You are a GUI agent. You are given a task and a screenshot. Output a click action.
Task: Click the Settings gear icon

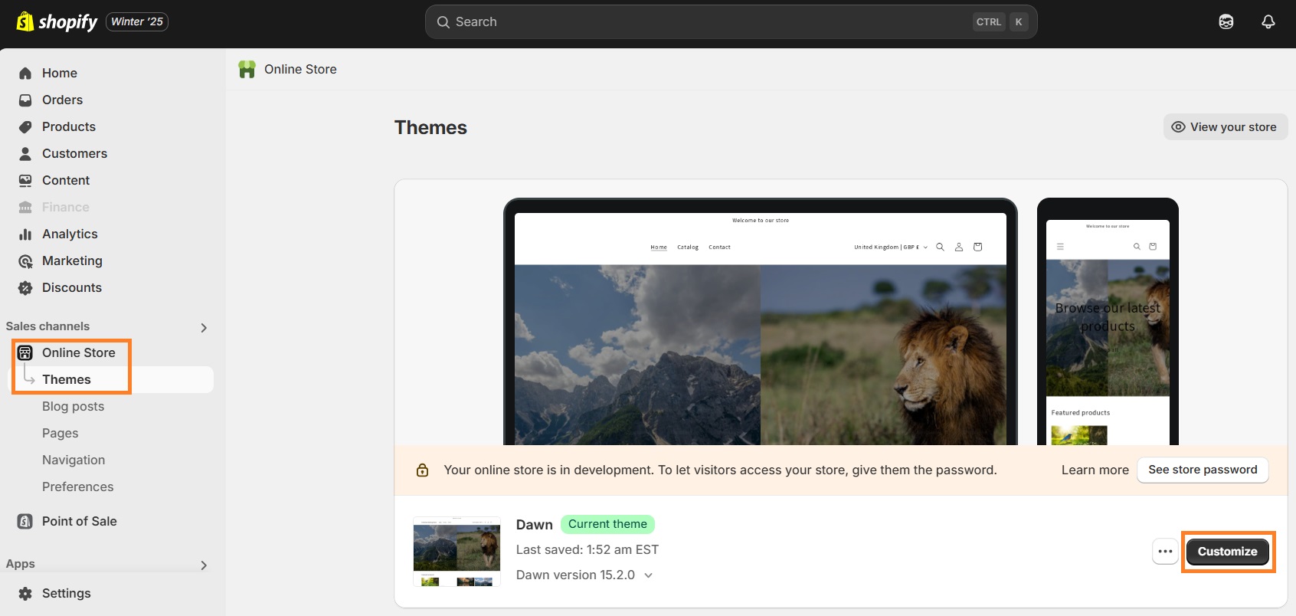coord(25,594)
